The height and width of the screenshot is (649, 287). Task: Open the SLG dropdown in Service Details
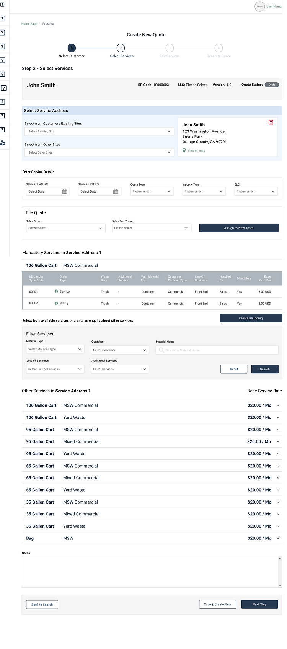coord(256,191)
